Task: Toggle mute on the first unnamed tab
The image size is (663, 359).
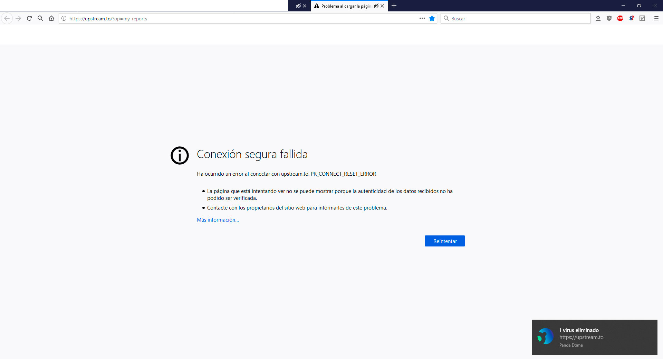Action: click(x=298, y=6)
